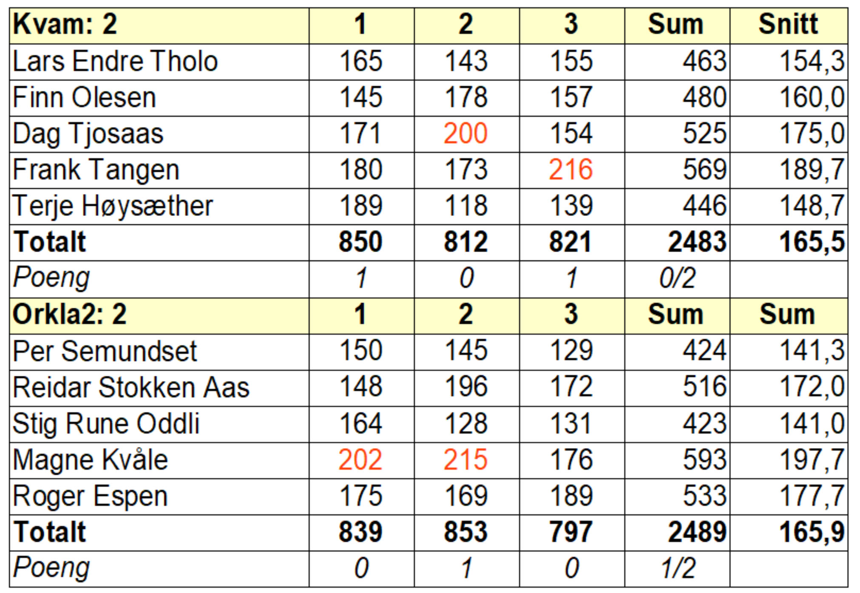Select player name Lars Endre Tholo
The width and height of the screenshot is (860, 593).
point(115,61)
